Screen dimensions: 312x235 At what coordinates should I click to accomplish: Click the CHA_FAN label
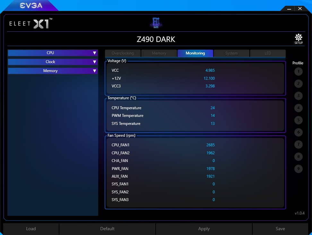120,161
